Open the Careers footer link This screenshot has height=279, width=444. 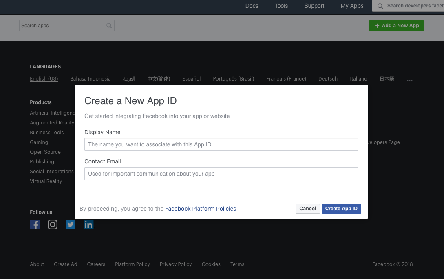96,264
